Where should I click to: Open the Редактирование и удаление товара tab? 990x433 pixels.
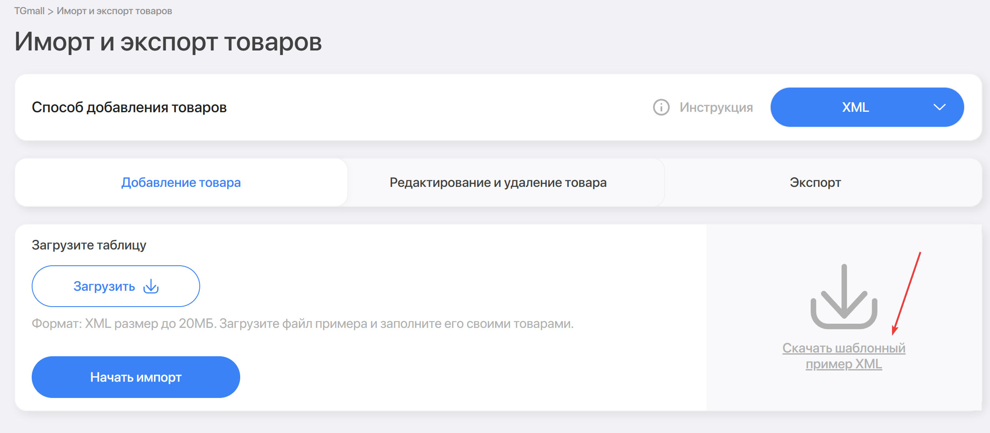(x=498, y=182)
